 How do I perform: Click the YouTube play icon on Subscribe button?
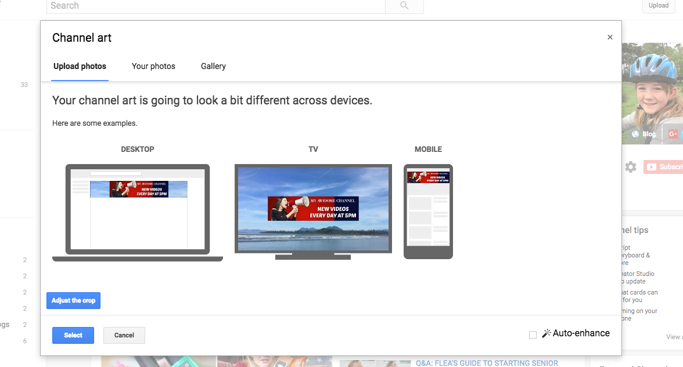pyautogui.click(x=652, y=166)
